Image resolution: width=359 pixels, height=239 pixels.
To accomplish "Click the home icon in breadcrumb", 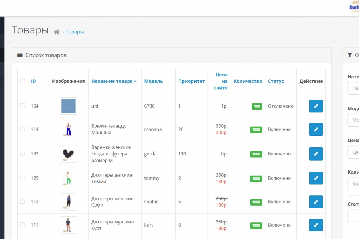I will 57,32.
